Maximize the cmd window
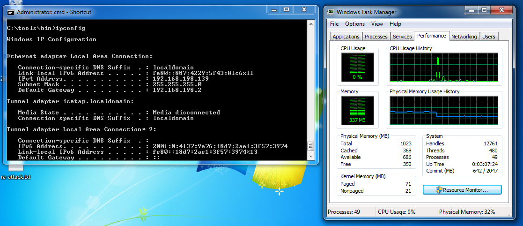Image resolution: width=523 pixels, height=226 pixels. coord(287,10)
